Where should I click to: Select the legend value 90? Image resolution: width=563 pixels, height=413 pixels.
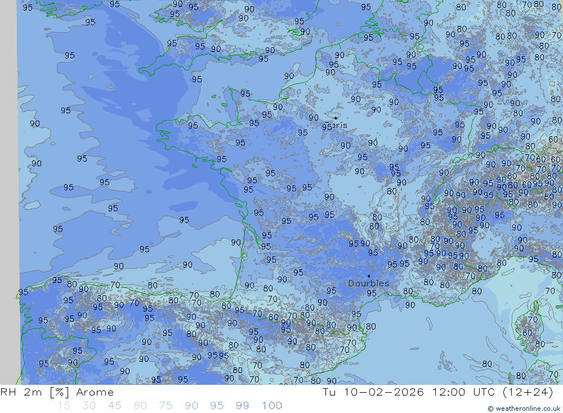pos(191,406)
